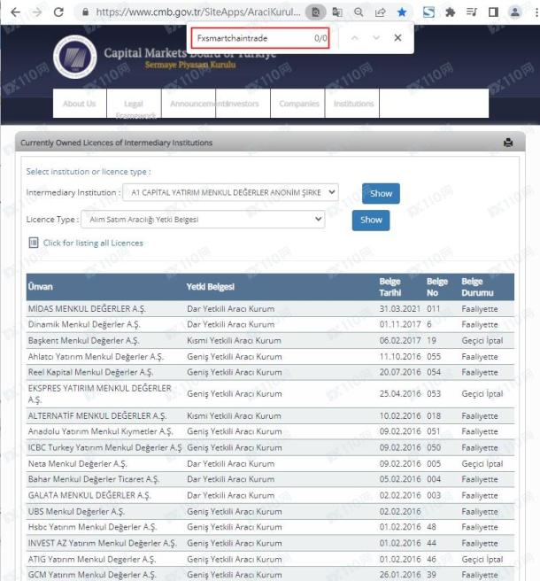This screenshot has width=540, height=581.
Task: Click the Yetki Belgesi column header
Action: click(211, 287)
